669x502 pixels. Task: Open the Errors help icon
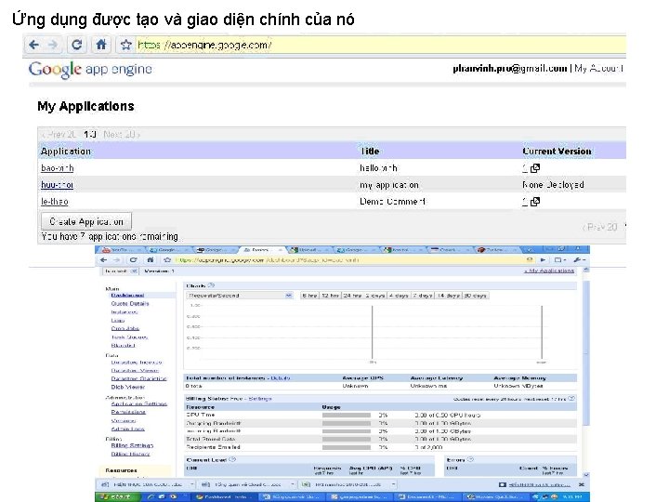coord(470,460)
